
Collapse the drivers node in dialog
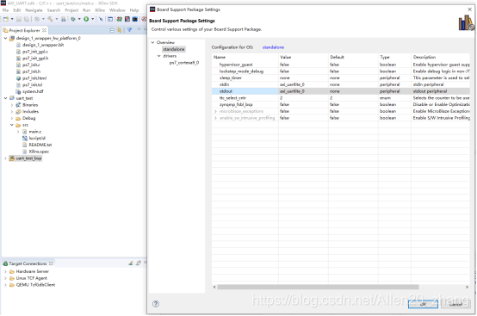point(158,56)
